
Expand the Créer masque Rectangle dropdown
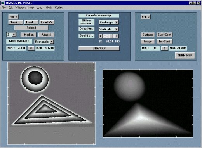point(52,42)
